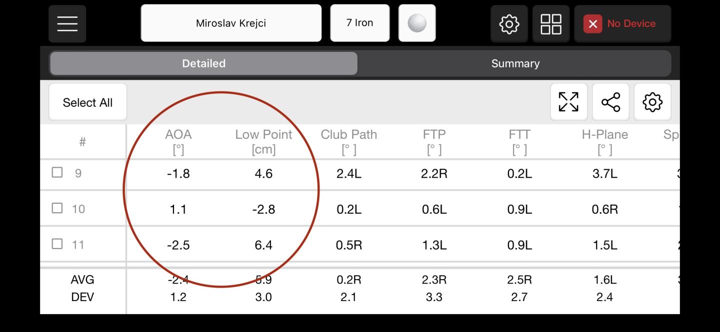Click the Club Path column header
720x332 pixels.
pos(349,142)
